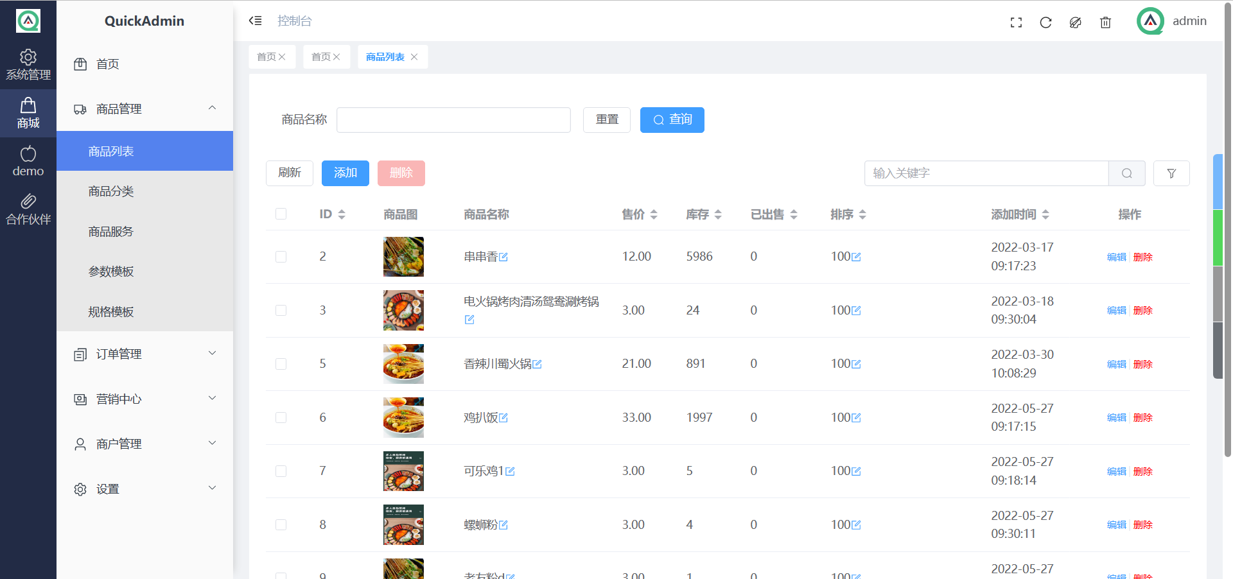The image size is (1233, 579).
Task: Select the checkbox for row ID 6
Action: [281, 418]
